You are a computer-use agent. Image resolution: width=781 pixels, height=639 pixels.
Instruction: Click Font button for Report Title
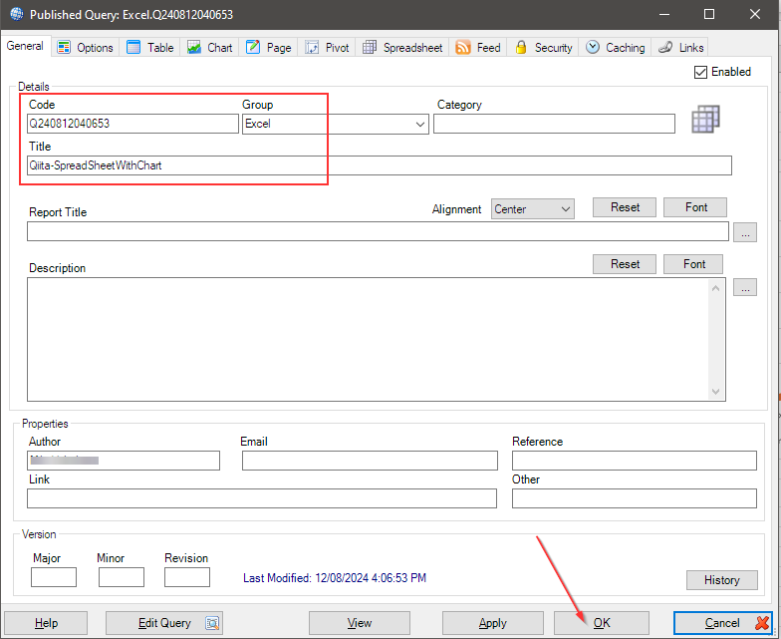(x=695, y=207)
